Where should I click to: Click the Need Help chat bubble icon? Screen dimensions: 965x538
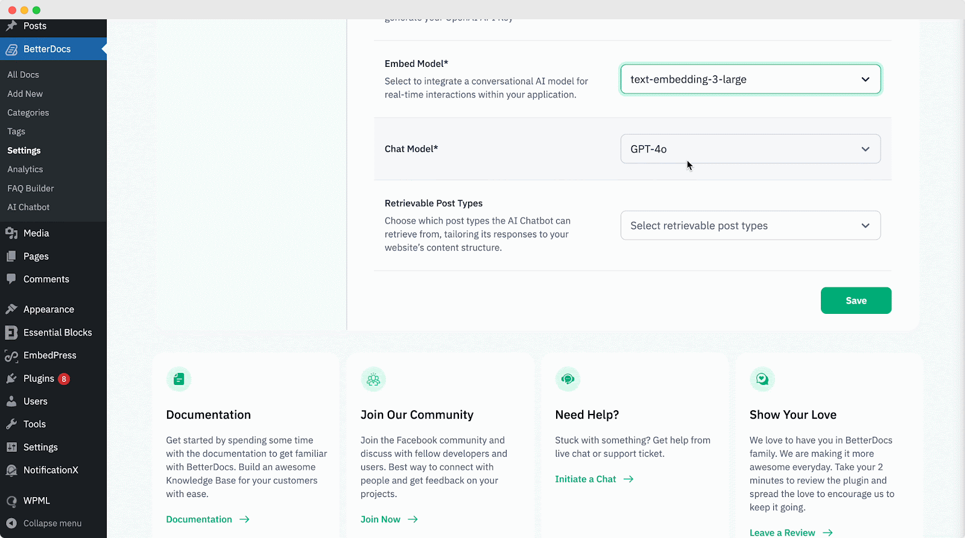coord(568,379)
